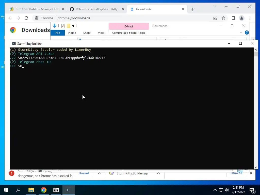This screenshot has width=260, height=195.
Task: Expand chevron beside StormKitty.Builder.zip download
Action: (x=158, y=173)
